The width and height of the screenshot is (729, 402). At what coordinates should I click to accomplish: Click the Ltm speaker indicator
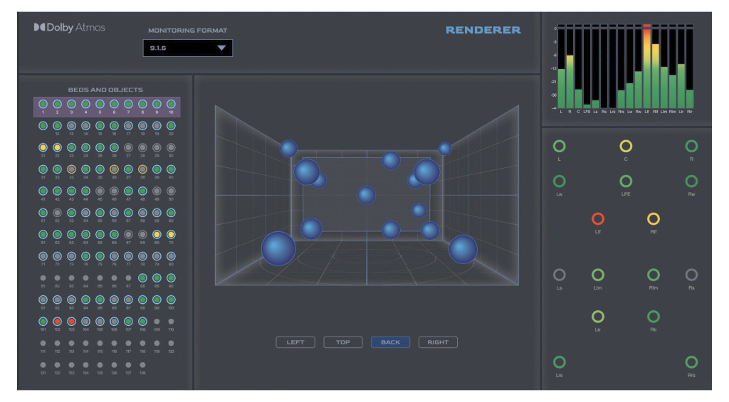[x=598, y=275]
